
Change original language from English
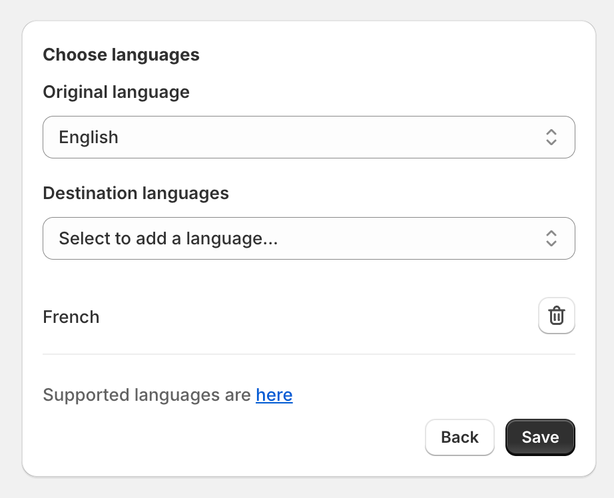[x=308, y=137]
